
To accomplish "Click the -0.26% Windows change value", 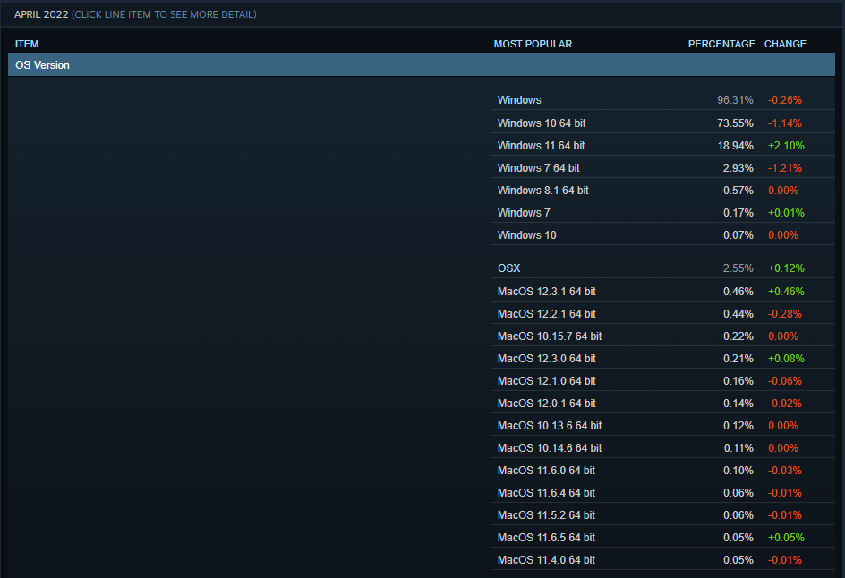I will [785, 100].
